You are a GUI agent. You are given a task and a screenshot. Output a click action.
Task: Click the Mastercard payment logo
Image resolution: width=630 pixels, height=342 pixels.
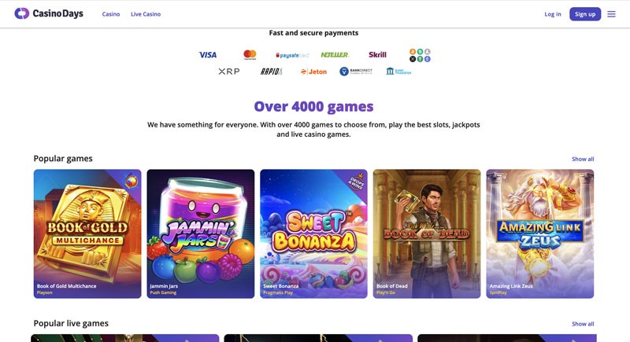point(250,54)
